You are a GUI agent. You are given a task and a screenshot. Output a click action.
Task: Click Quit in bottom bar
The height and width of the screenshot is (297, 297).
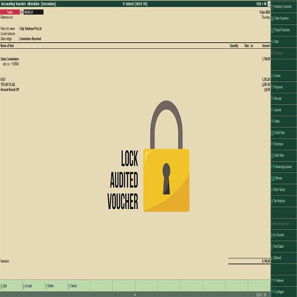(x=11, y=286)
